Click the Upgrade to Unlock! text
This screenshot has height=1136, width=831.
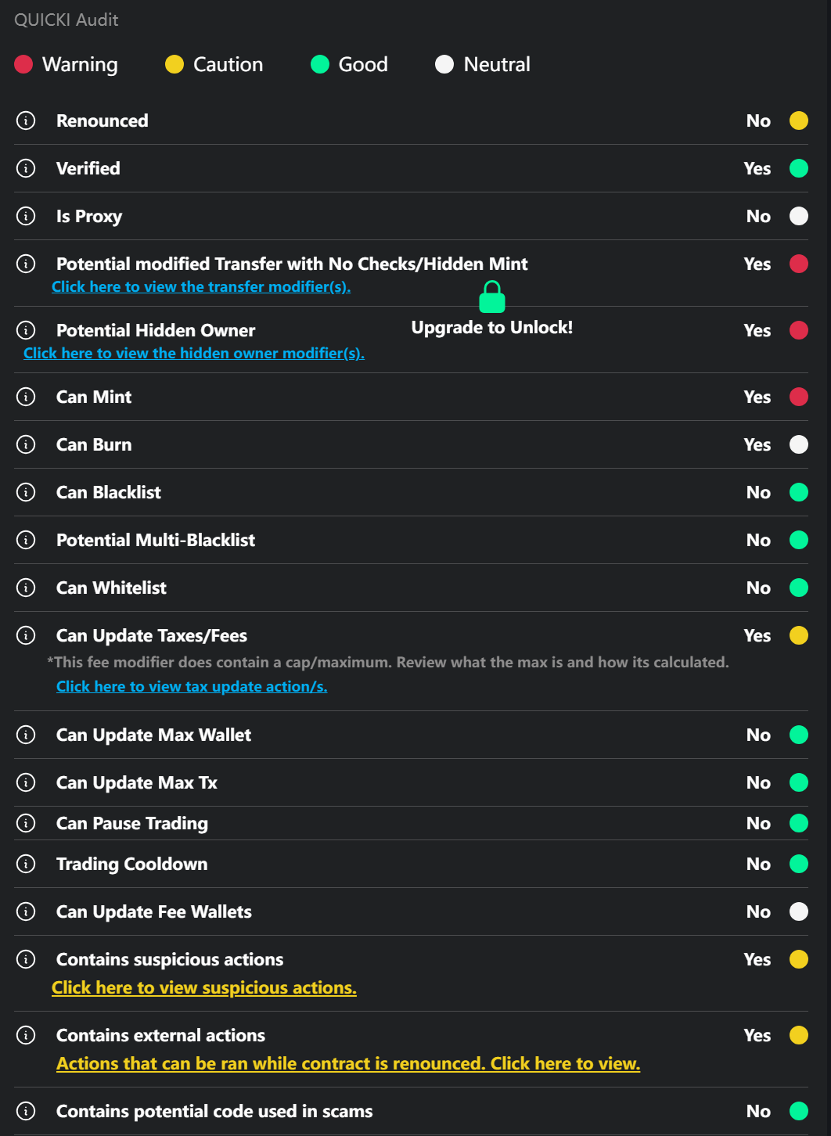pyautogui.click(x=492, y=328)
